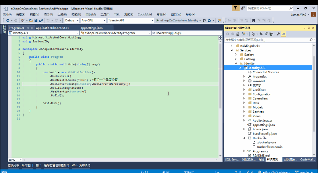Click the Undo arrow icon

click(48, 21)
